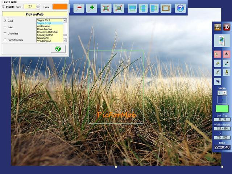Select the eraser tool
This screenshot has height=174, width=232.
point(217,63)
